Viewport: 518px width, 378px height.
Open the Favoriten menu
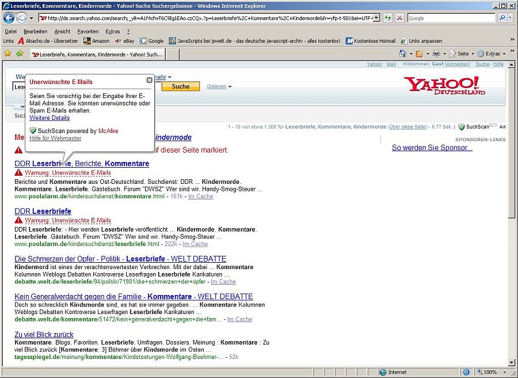point(88,32)
